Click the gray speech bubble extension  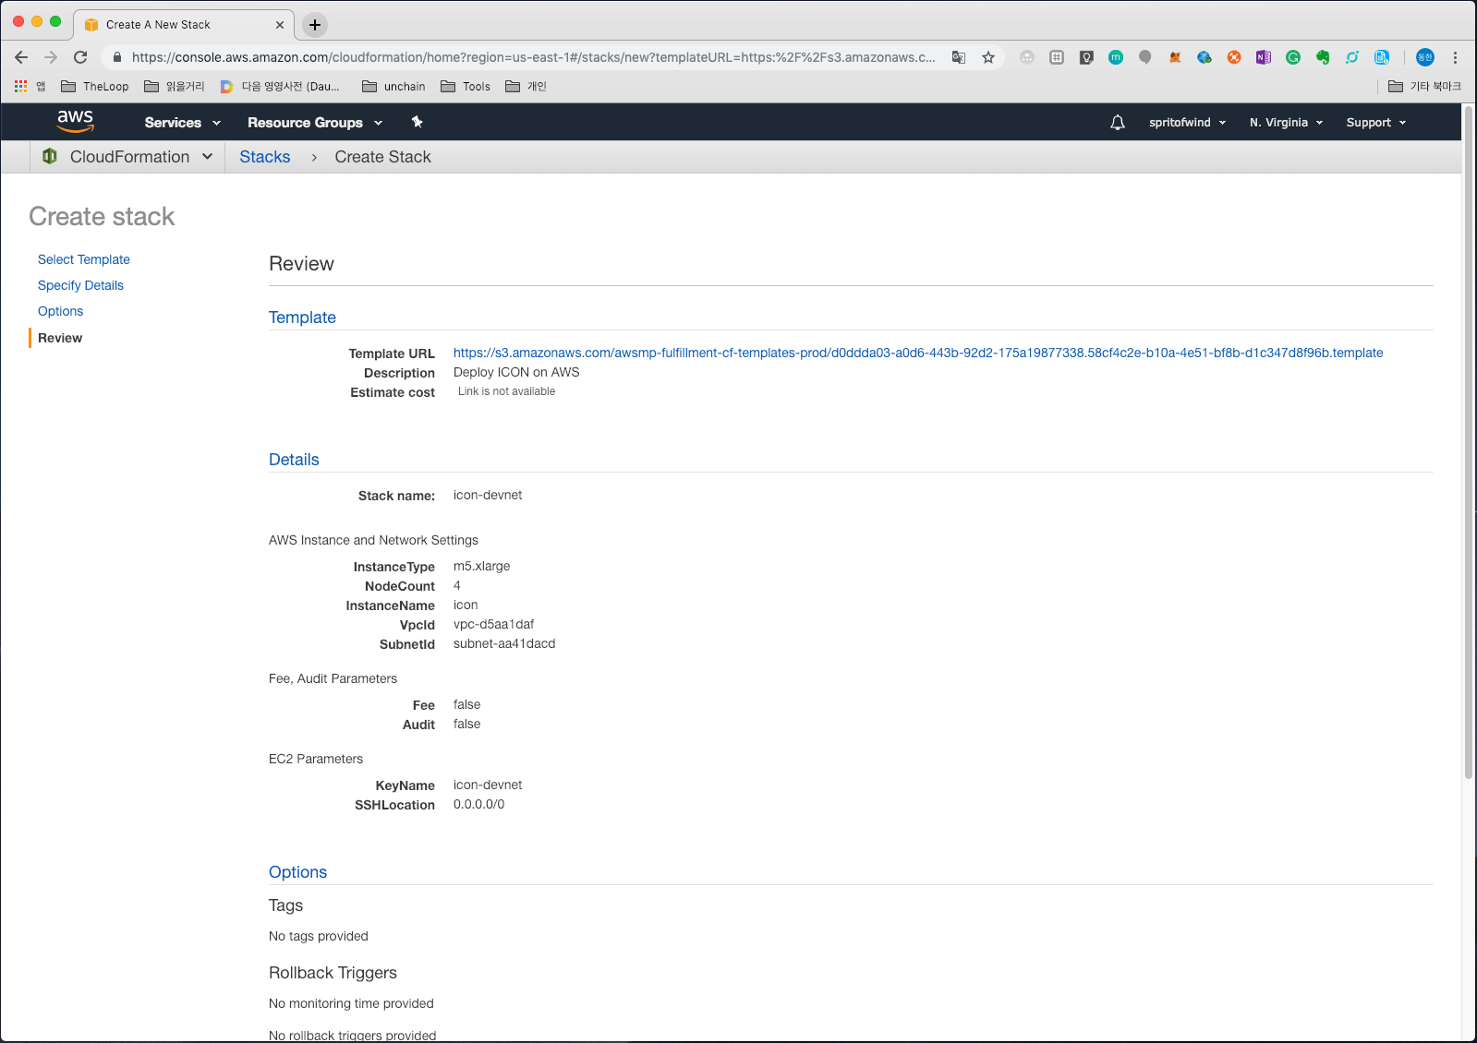tap(1145, 57)
